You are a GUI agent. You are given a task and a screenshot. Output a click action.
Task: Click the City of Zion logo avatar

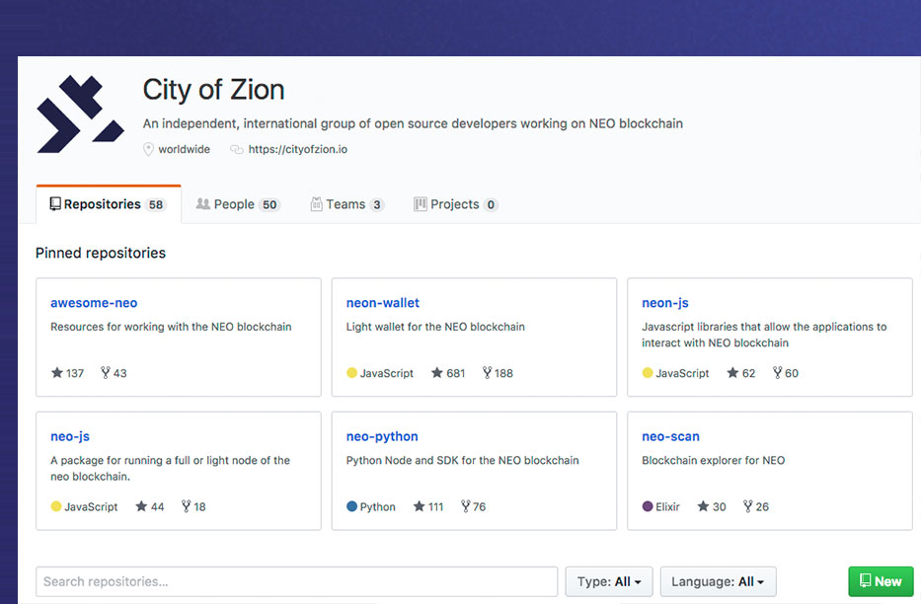click(x=81, y=113)
